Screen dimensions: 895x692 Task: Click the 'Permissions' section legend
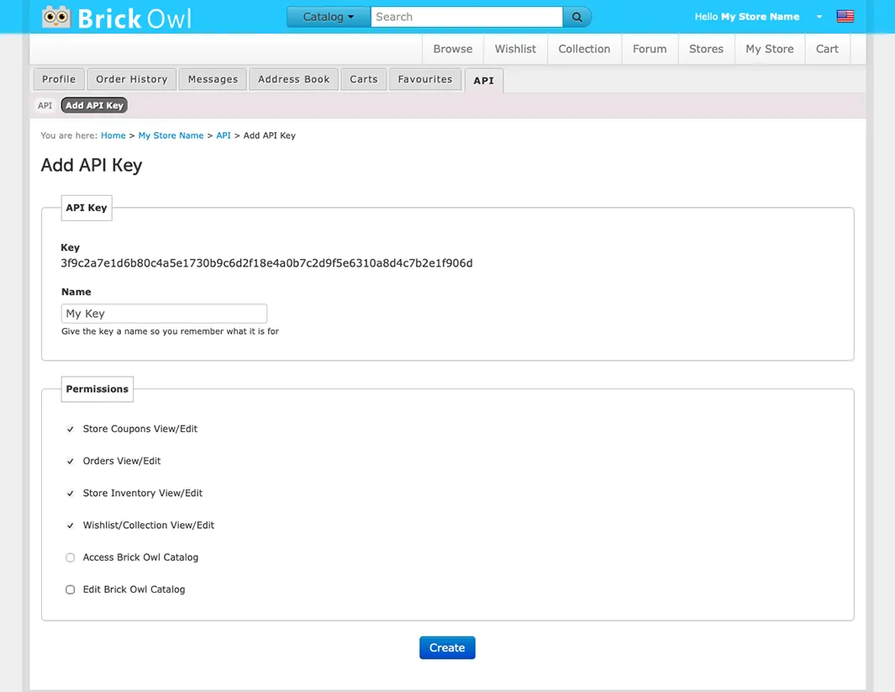(x=97, y=388)
